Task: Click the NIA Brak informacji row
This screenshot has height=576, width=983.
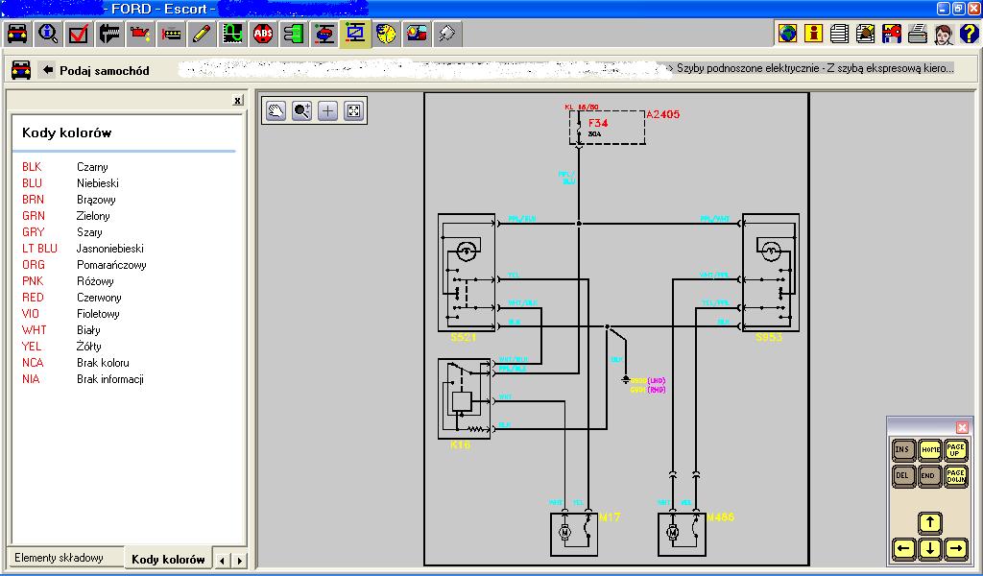Action: click(x=83, y=378)
